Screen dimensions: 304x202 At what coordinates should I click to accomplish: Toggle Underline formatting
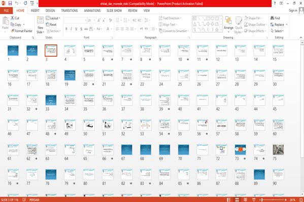coord(76,29)
